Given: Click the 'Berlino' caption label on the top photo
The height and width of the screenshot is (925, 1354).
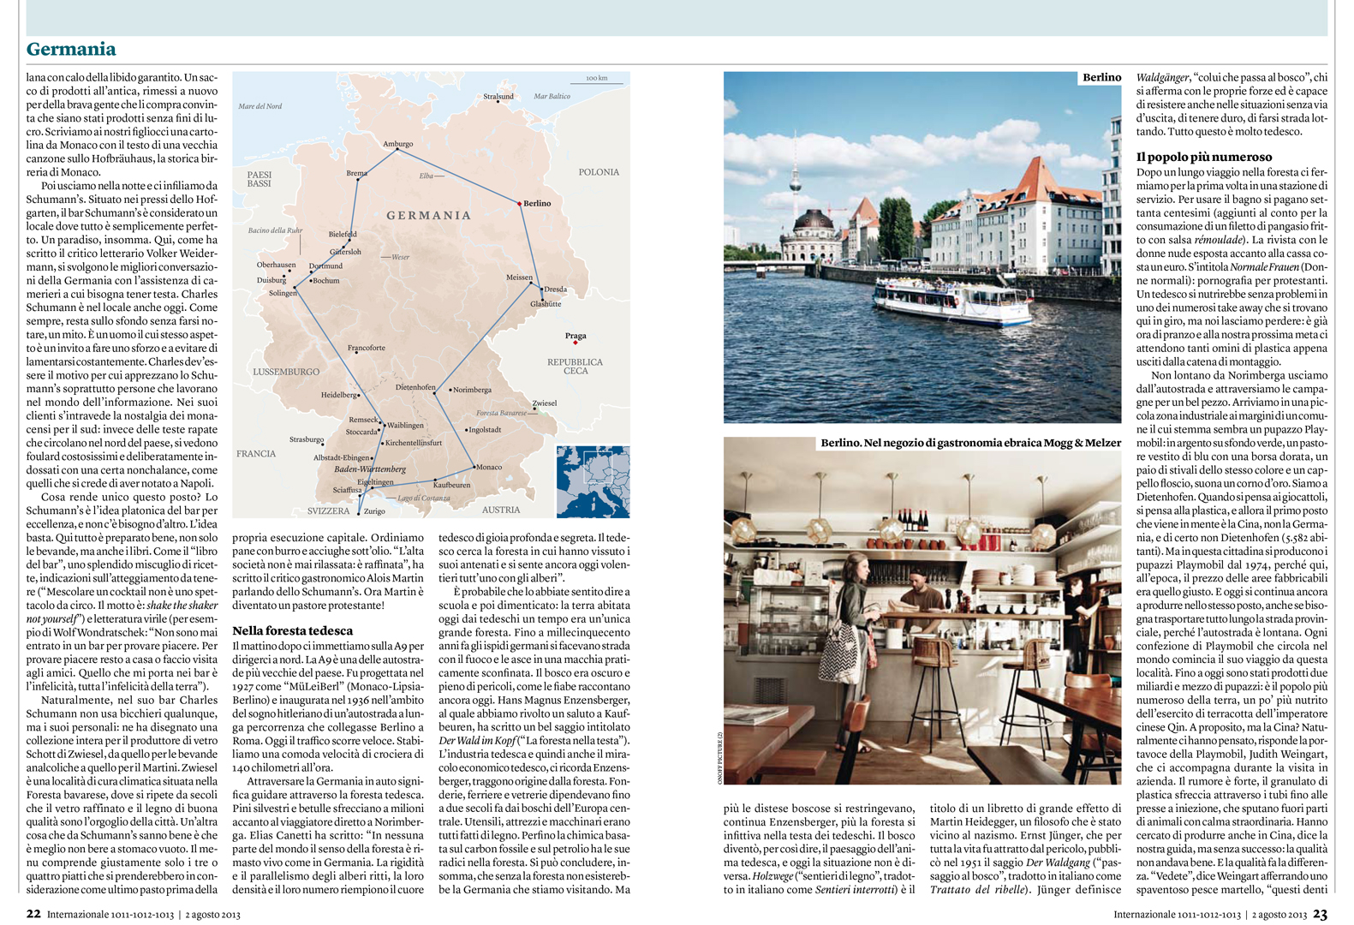Looking at the screenshot, I should point(1101,78).
